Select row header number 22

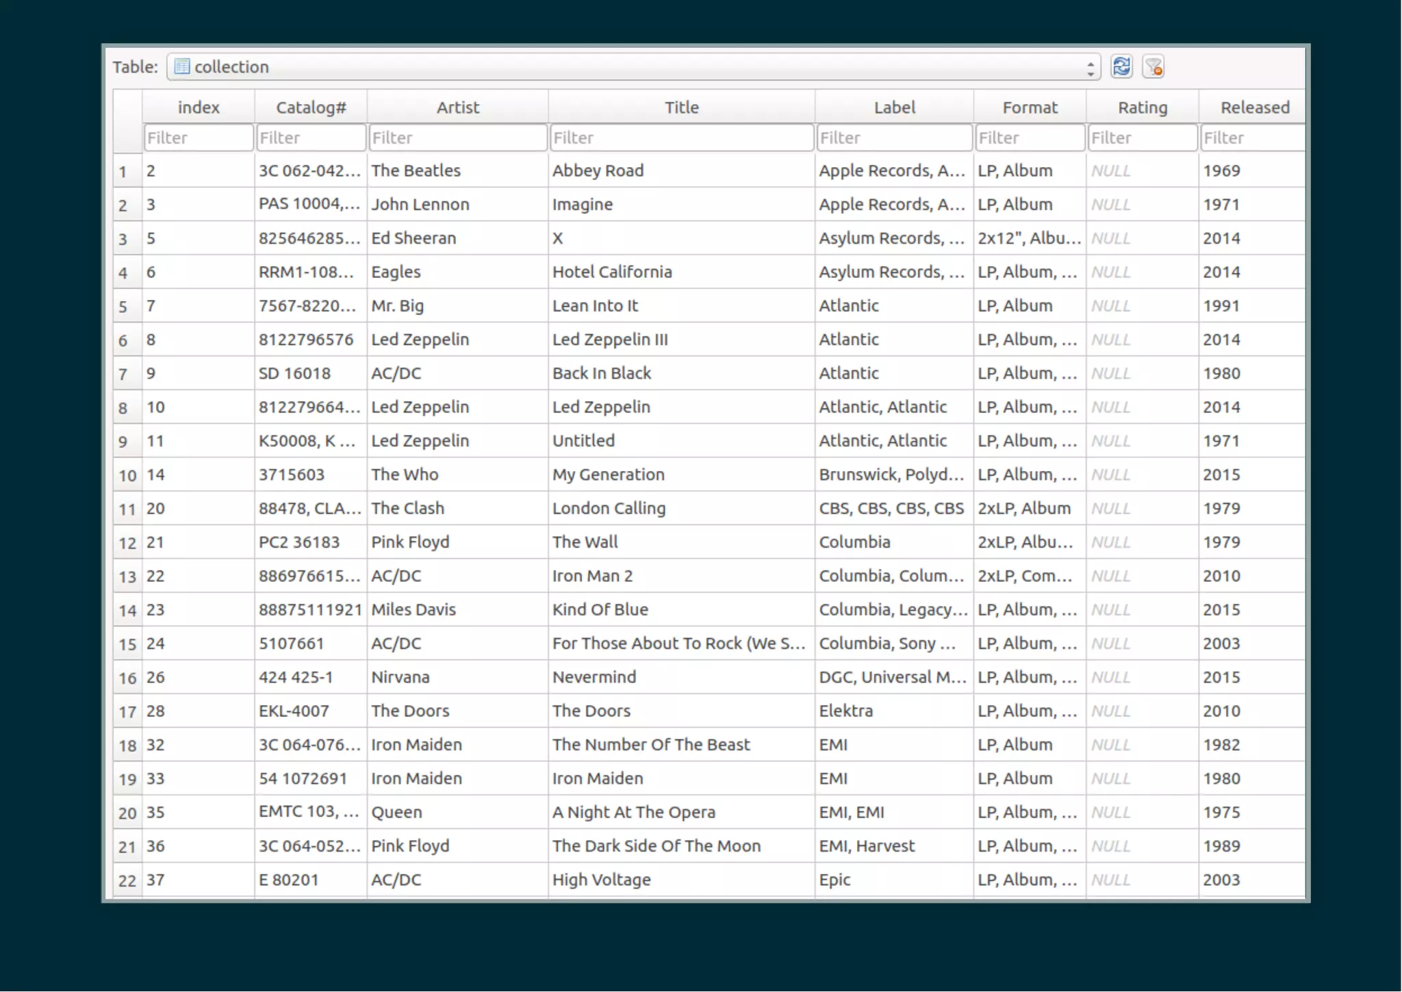[127, 880]
